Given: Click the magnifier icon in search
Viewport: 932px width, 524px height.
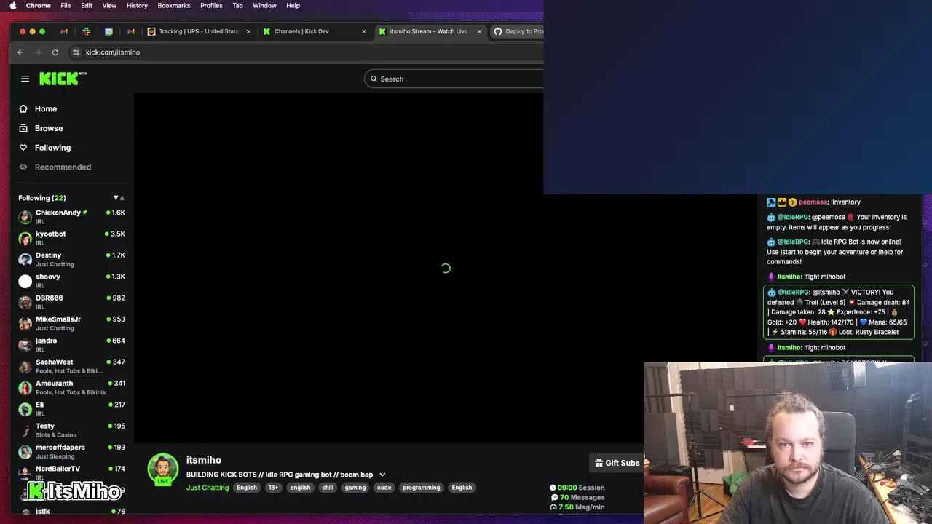Looking at the screenshot, I should tap(374, 79).
